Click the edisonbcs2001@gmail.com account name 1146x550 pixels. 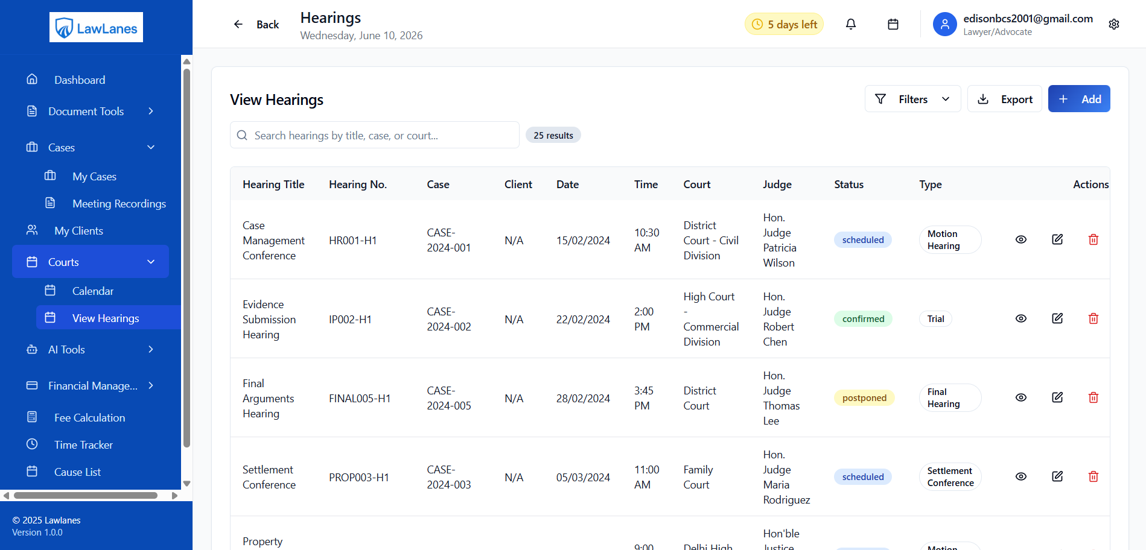[x=1028, y=18]
